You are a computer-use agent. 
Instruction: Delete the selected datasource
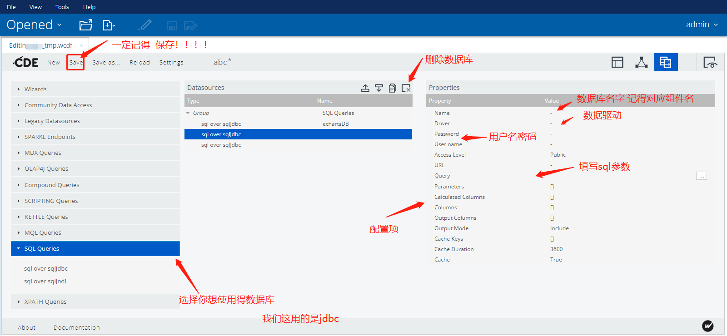point(406,88)
